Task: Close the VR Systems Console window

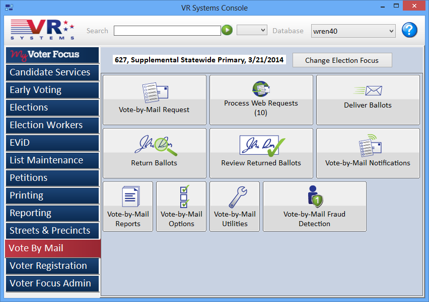Action: pos(414,6)
